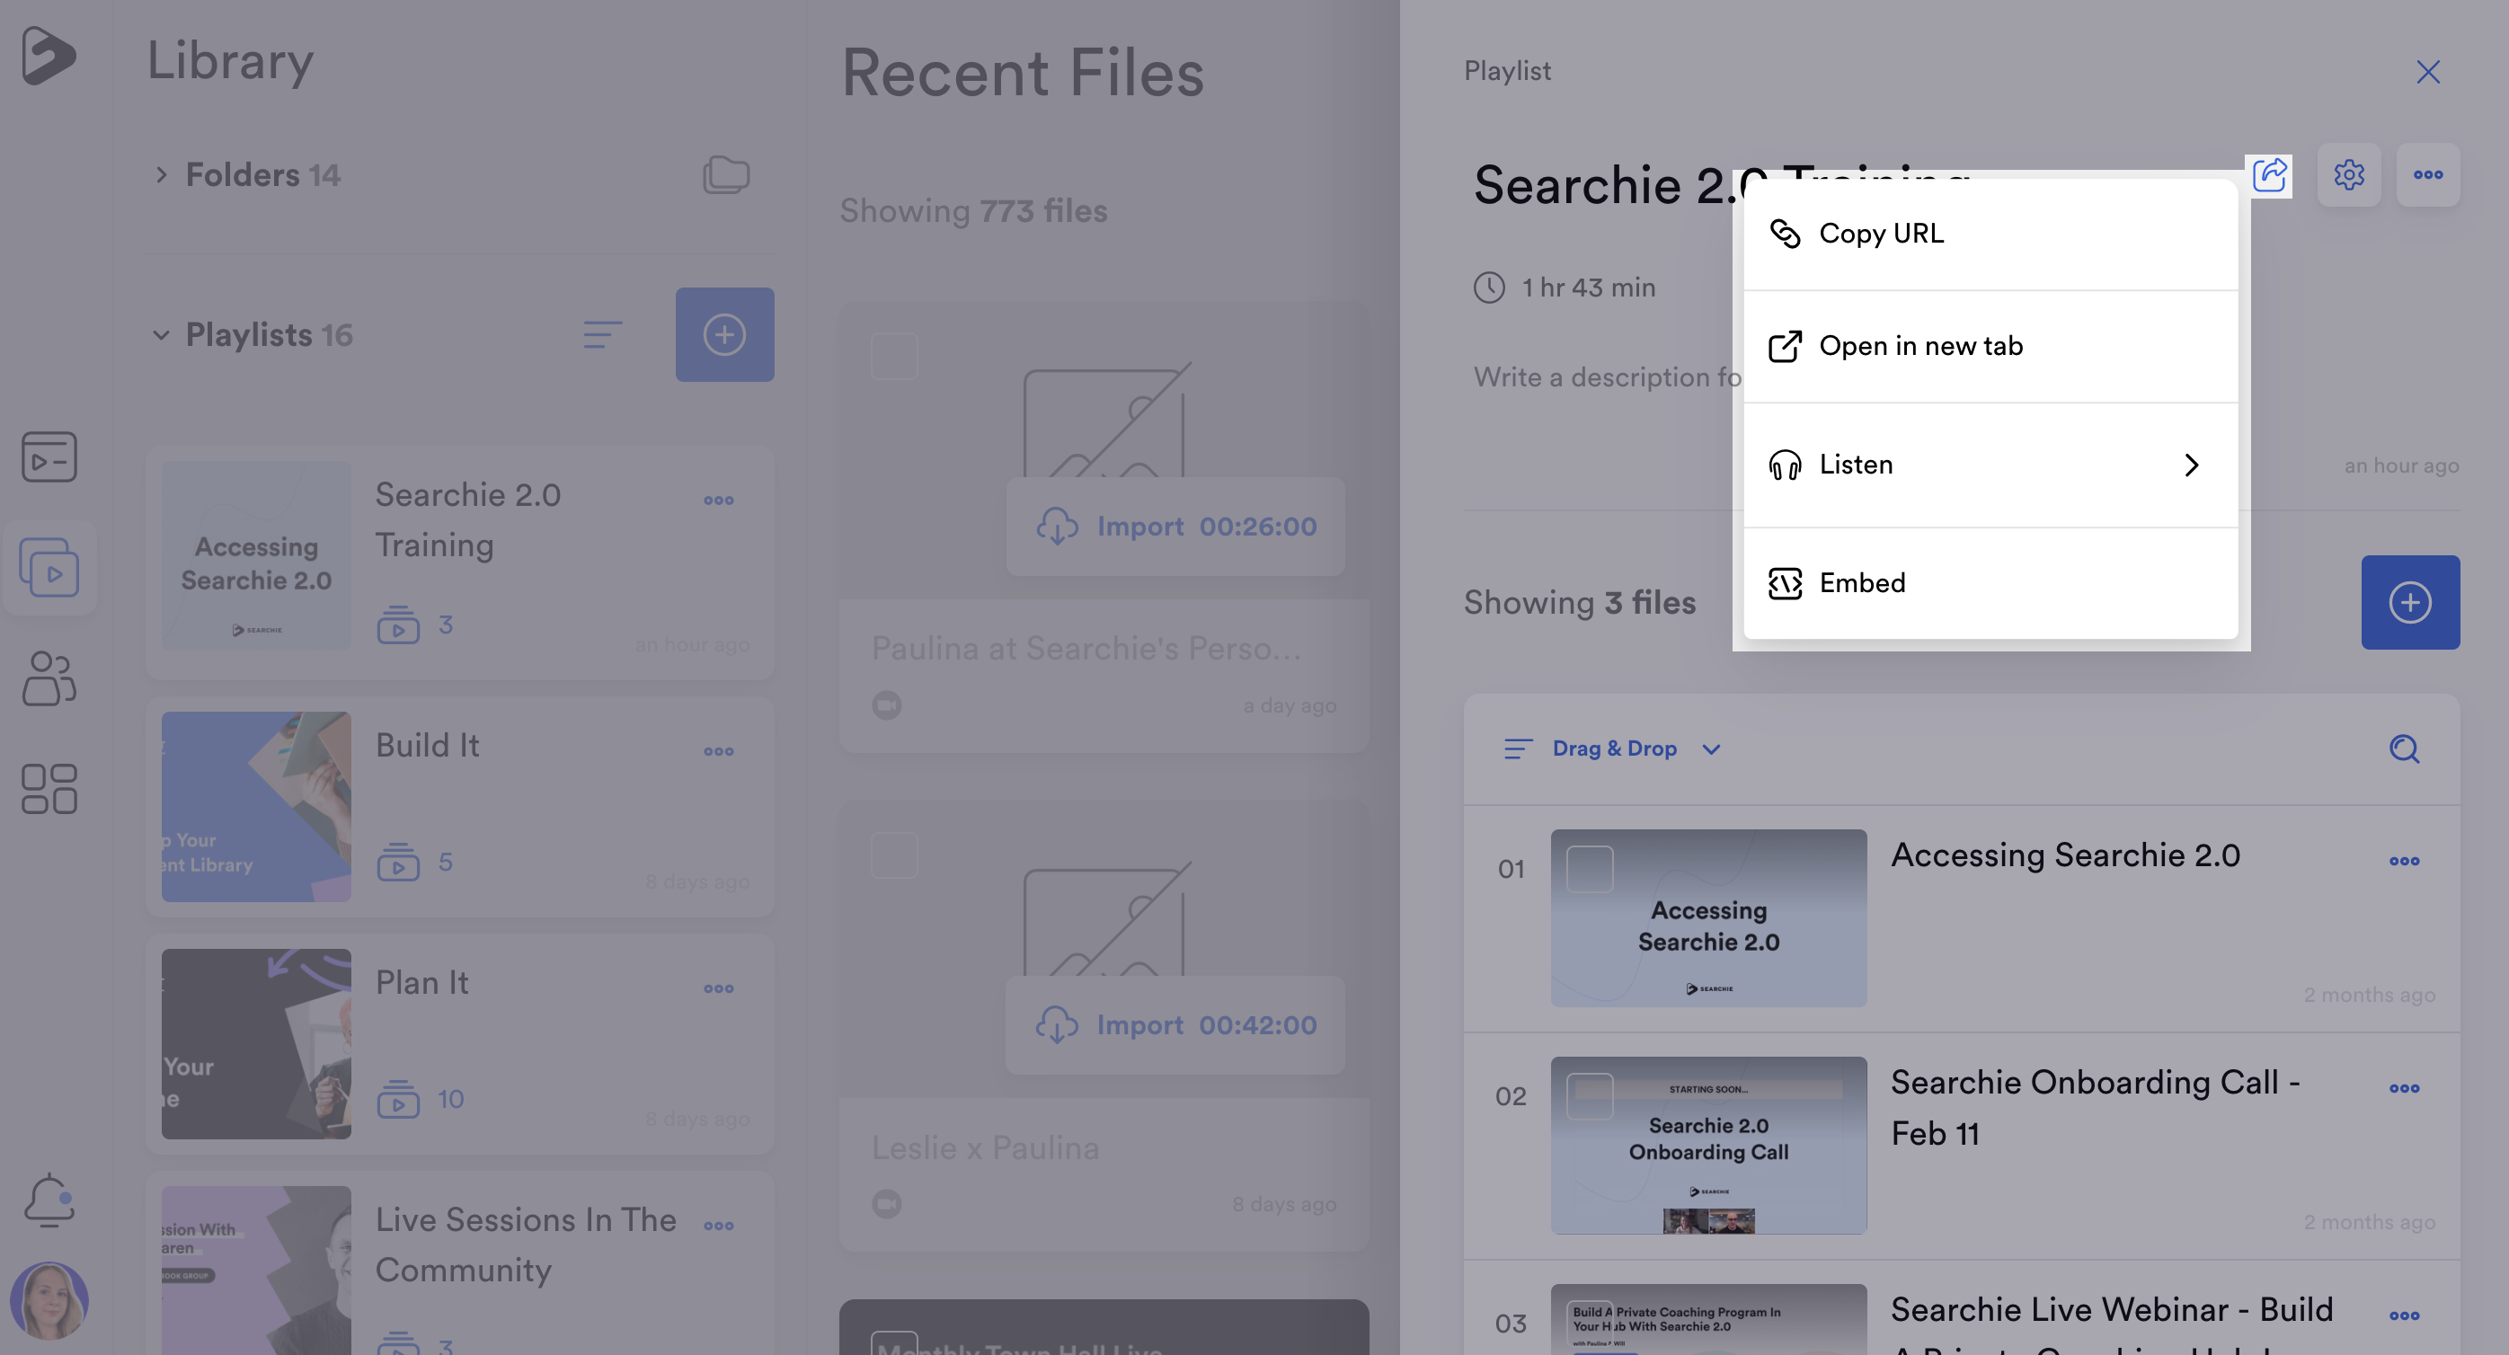Open options for Searchie Onboarding Call file
2509x1355 pixels.
tap(2404, 1088)
